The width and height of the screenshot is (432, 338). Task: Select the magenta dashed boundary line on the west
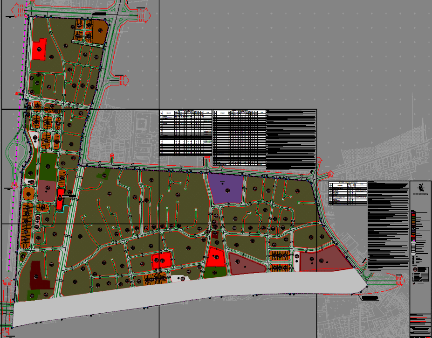click(15, 187)
